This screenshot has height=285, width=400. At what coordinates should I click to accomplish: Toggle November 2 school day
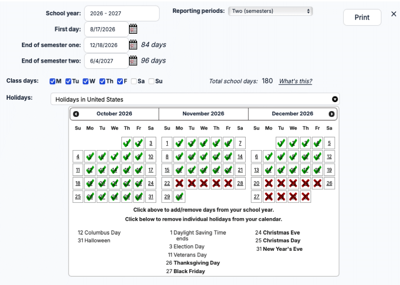tap(180, 143)
